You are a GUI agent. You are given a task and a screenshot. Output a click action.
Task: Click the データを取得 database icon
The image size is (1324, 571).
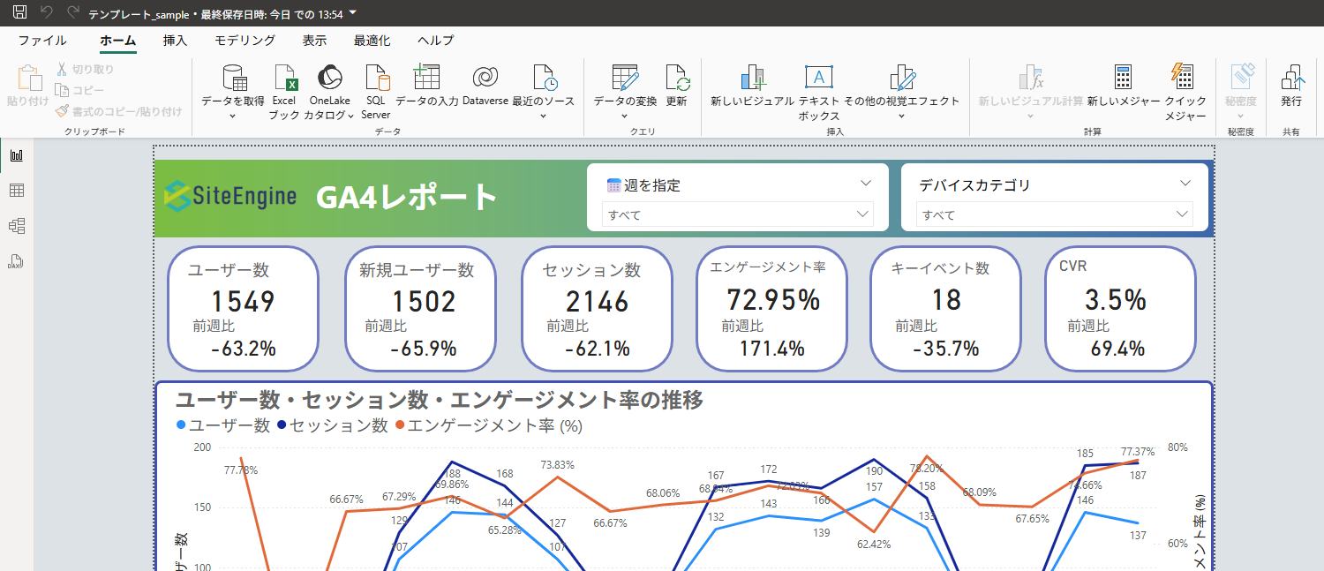[234, 78]
